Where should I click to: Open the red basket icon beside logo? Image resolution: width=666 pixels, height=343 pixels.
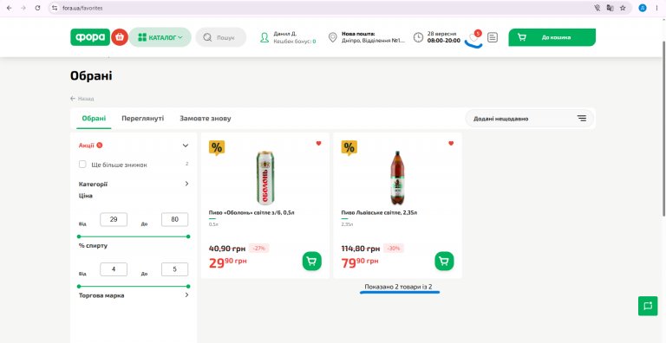click(x=120, y=37)
